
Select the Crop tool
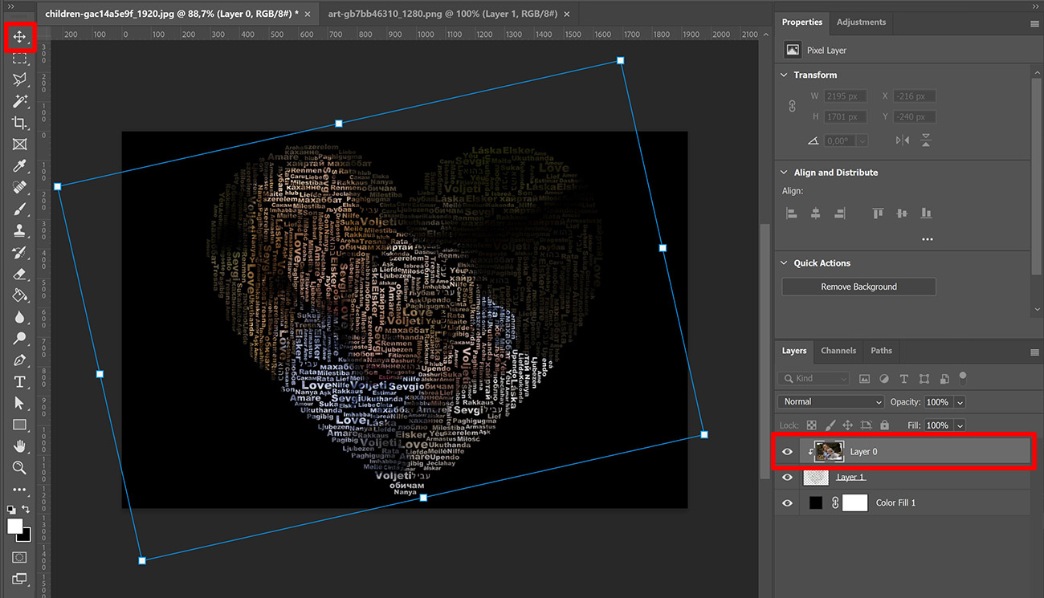20,122
